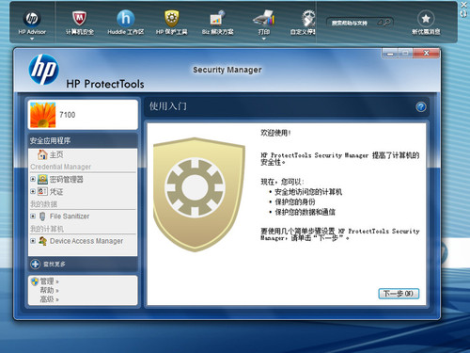
Task: Click the 凭证 credential card icon
Action: [x=42, y=191]
